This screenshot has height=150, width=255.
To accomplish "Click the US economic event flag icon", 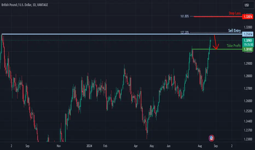I will pos(211,138).
